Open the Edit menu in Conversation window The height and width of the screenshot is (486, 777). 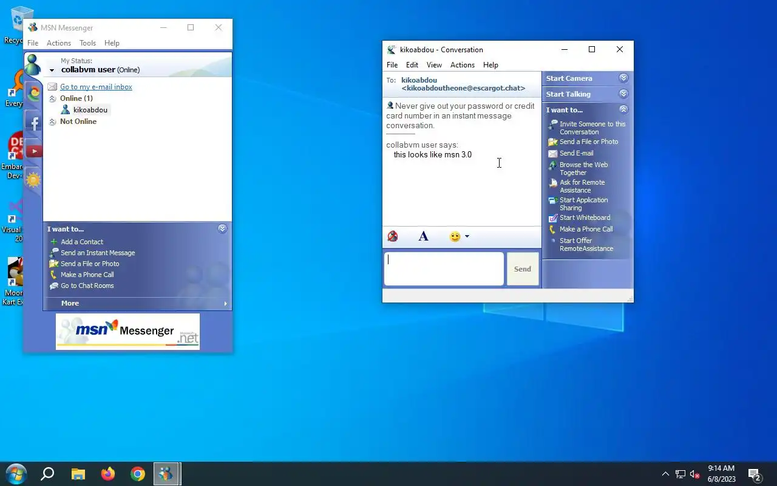click(412, 65)
